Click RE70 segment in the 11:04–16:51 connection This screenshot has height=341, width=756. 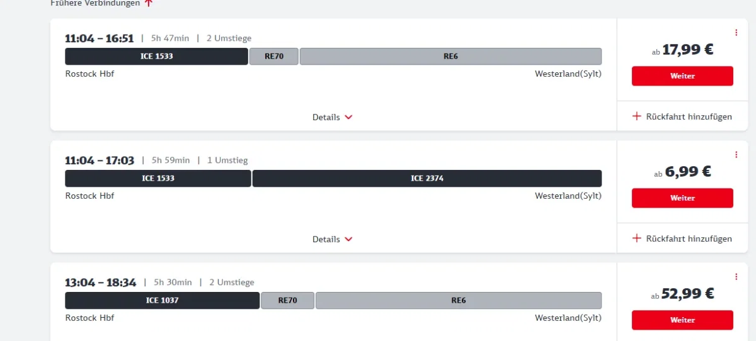coord(274,56)
